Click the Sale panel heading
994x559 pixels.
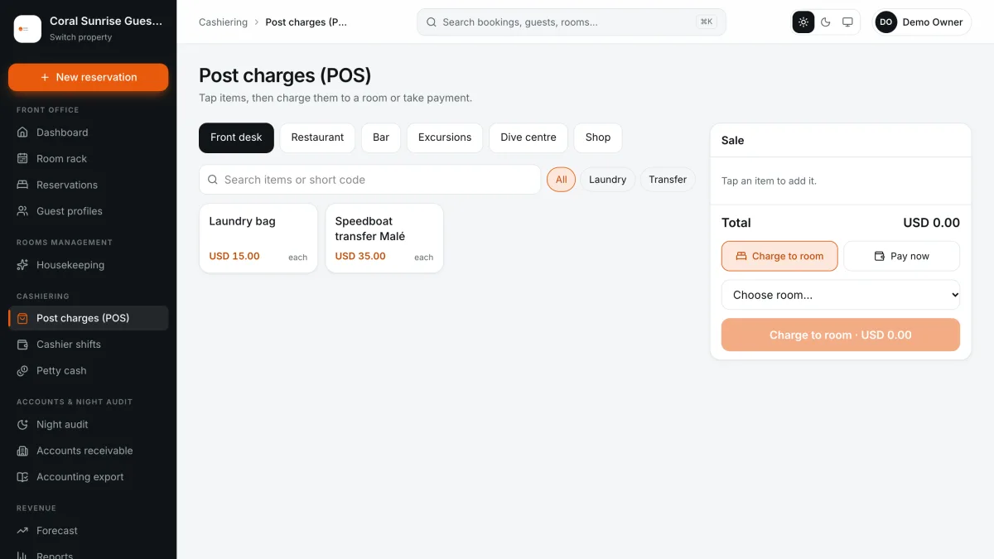[x=733, y=141]
